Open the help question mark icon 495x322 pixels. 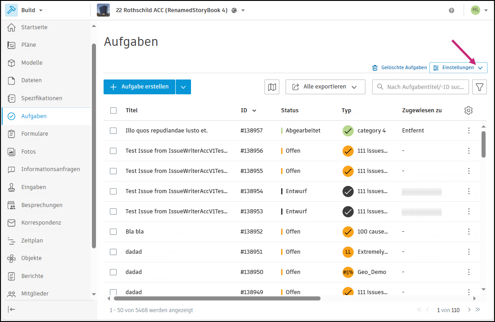pyautogui.click(x=452, y=10)
